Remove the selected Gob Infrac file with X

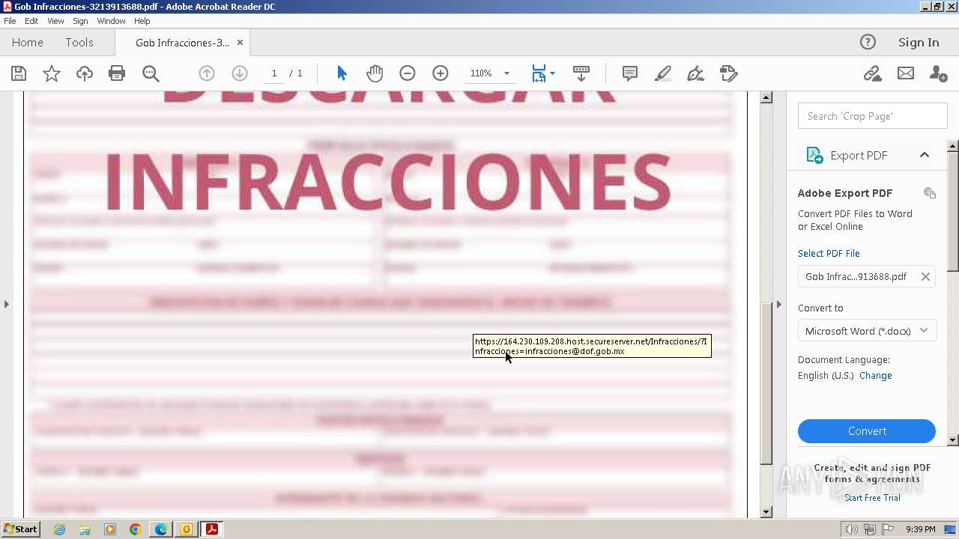(925, 277)
